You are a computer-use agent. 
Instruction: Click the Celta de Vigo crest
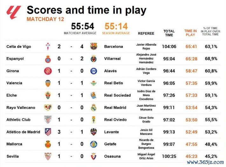click(48, 47)
